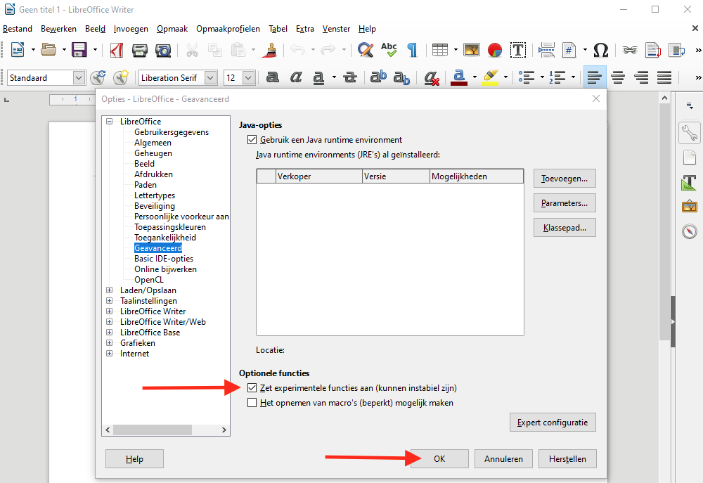Insert special character with Omega icon
The width and height of the screenshot is (703, 483).
click(x=600, y=50)
